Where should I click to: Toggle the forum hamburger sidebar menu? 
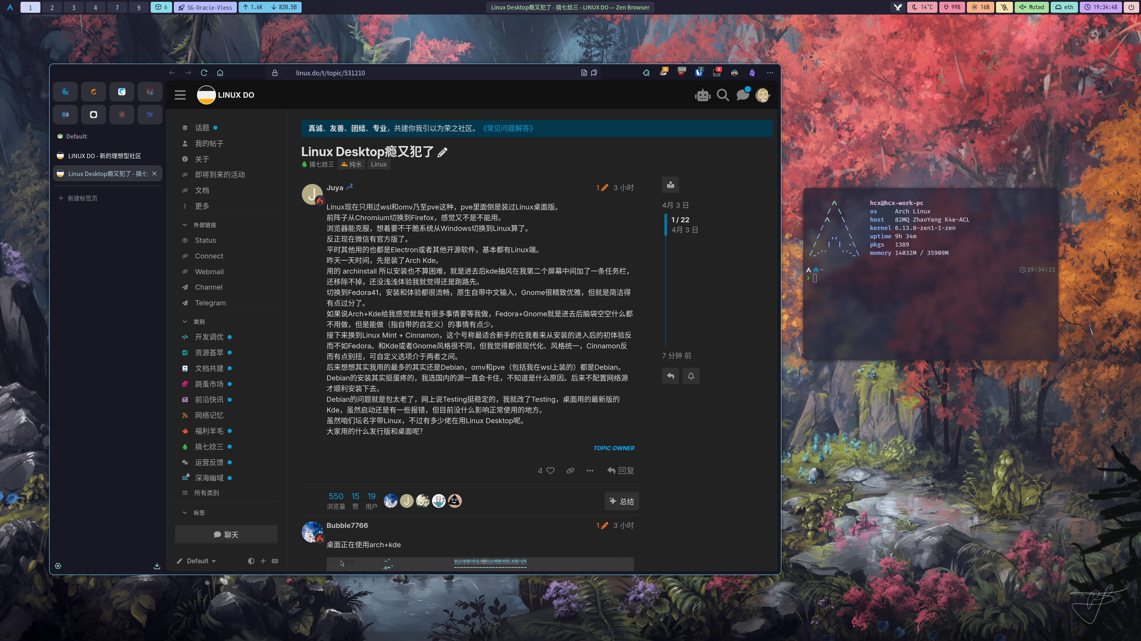tap(180, 95)
